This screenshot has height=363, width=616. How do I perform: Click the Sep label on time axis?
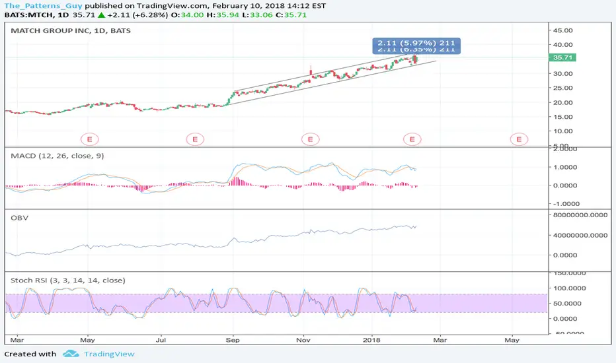tap(233, 340)
